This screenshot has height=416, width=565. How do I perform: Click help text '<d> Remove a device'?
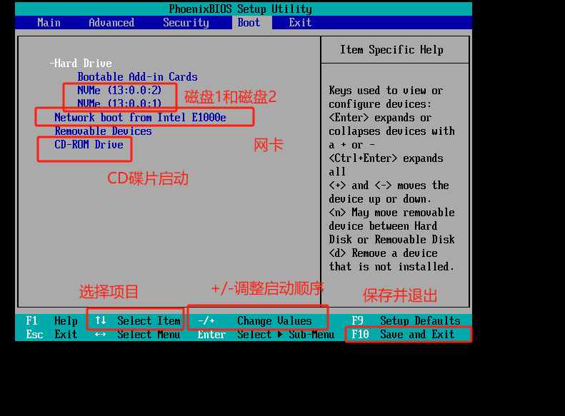383,253
